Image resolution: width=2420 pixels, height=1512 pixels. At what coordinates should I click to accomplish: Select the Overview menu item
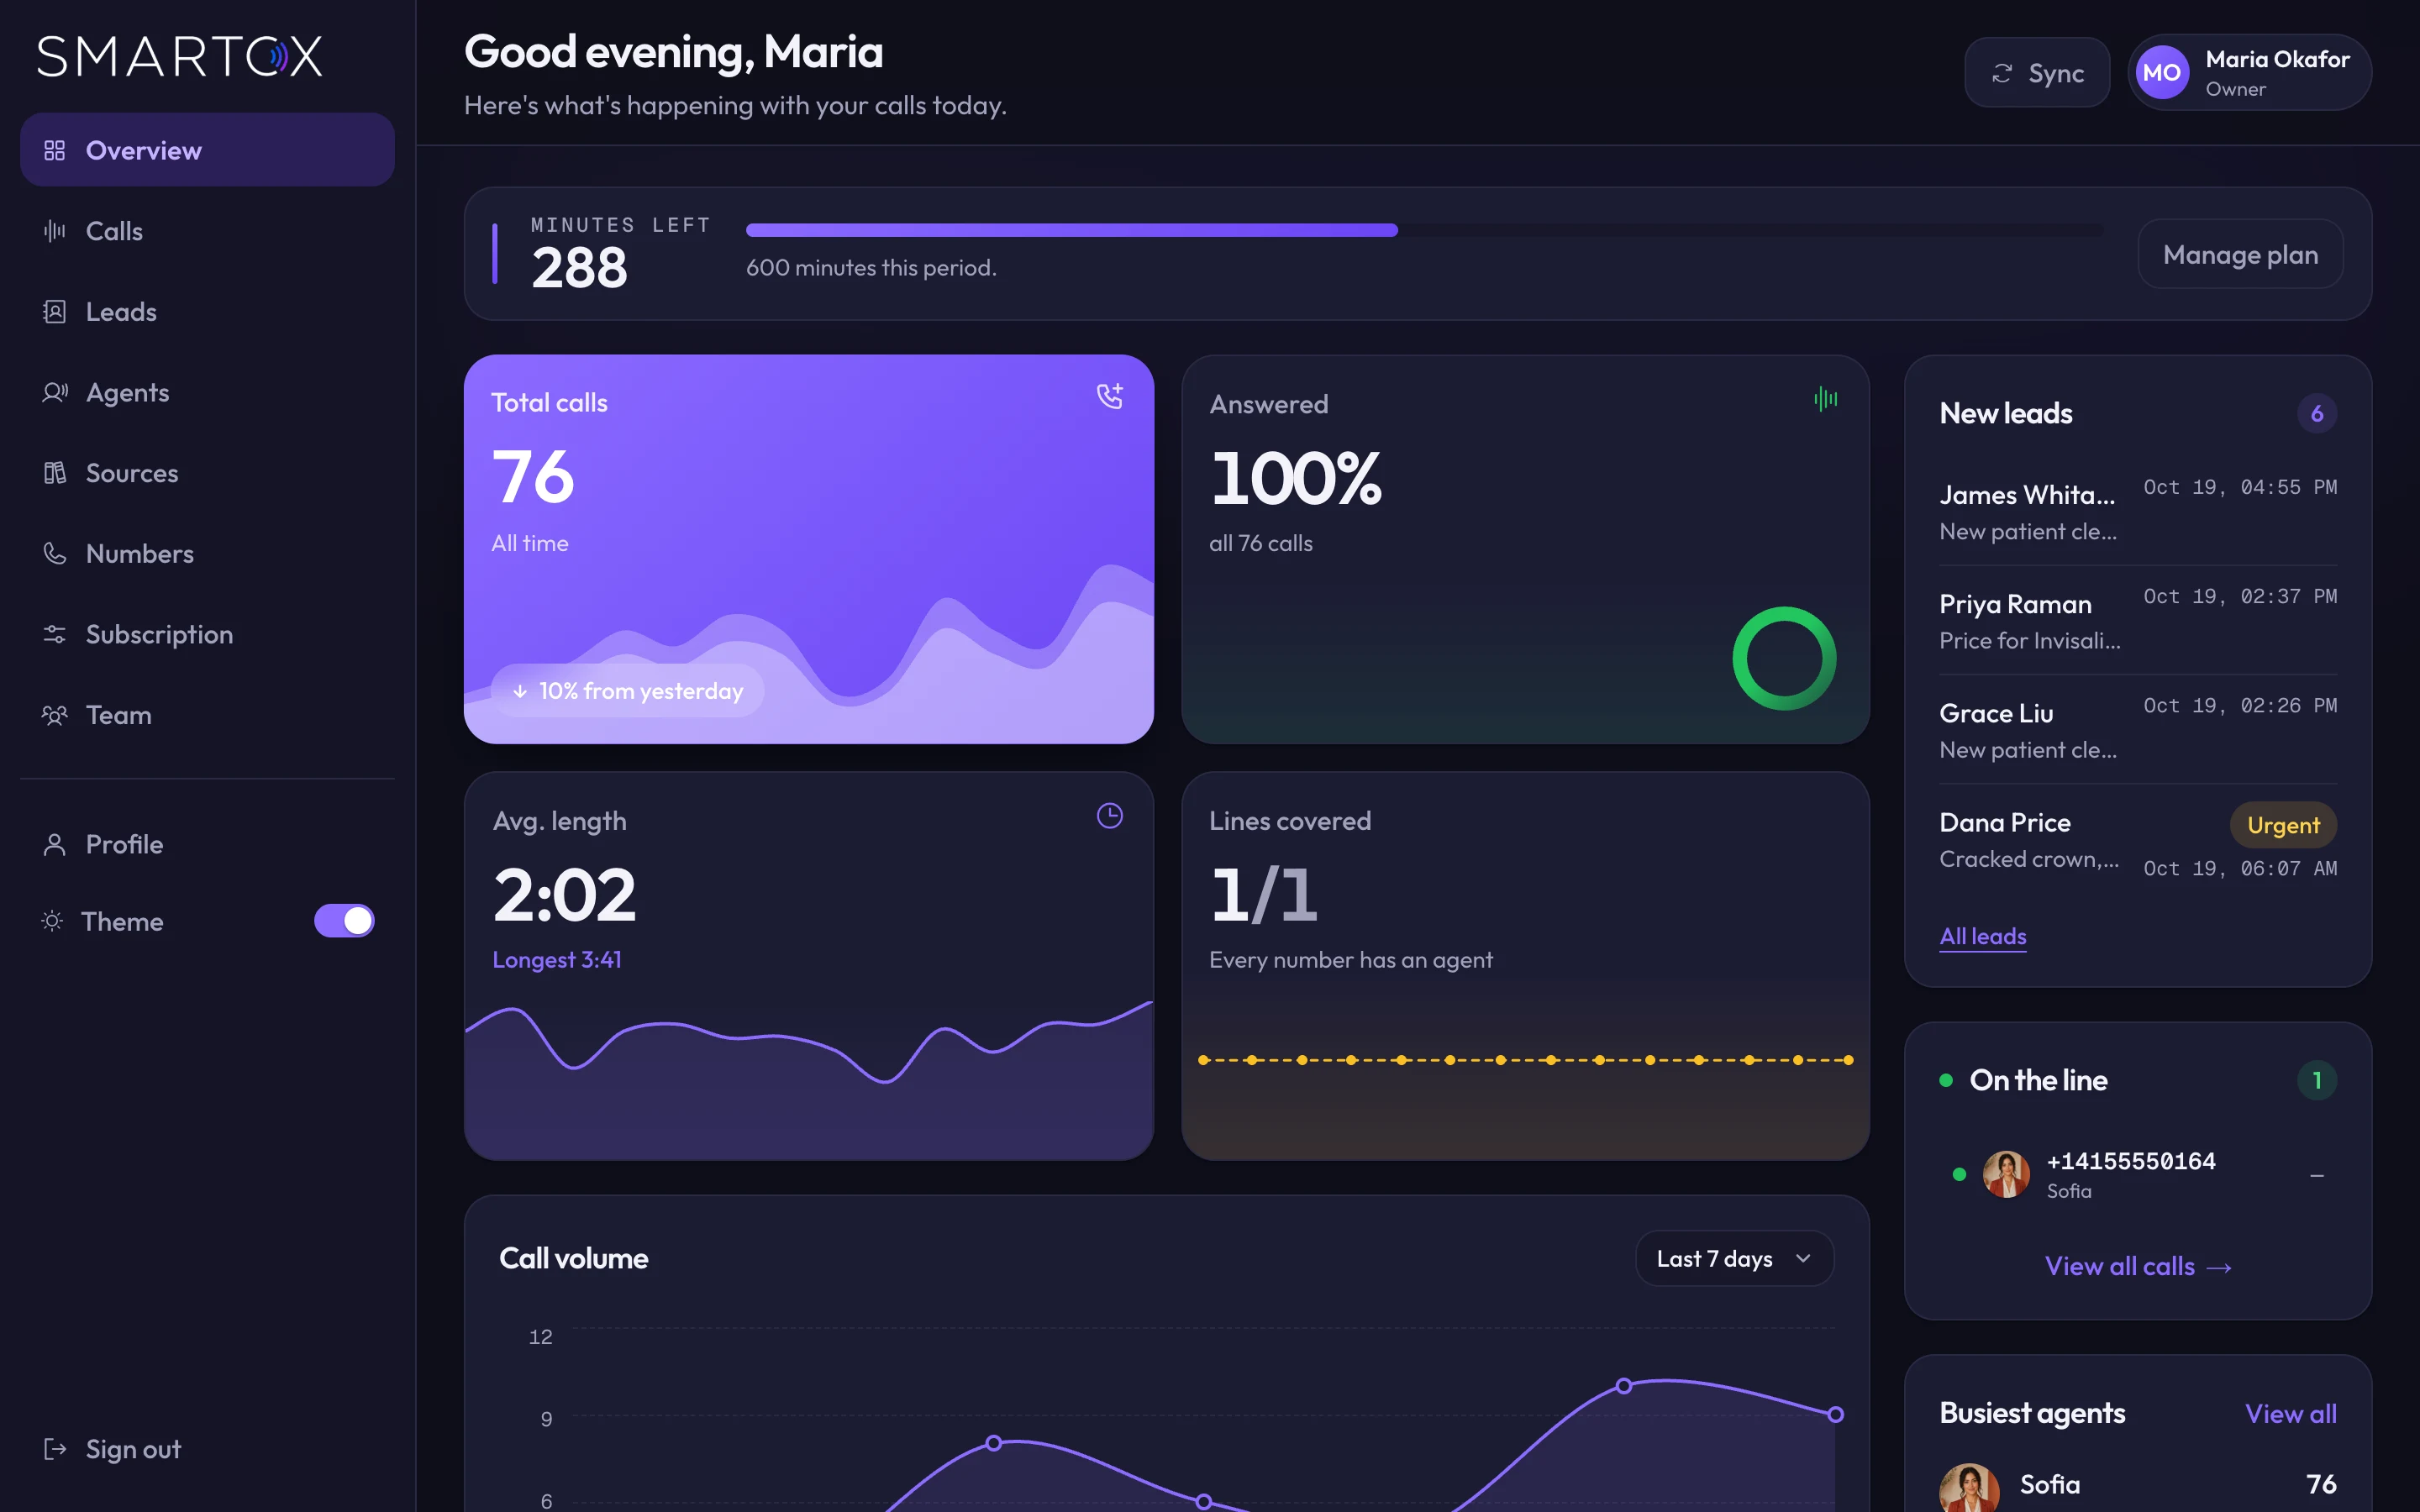[x=207, y=150]
